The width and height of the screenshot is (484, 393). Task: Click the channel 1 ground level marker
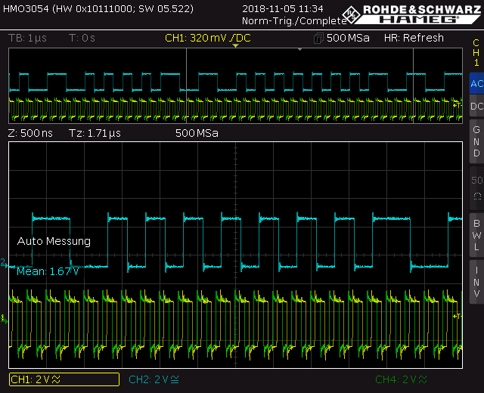[4, 319]
